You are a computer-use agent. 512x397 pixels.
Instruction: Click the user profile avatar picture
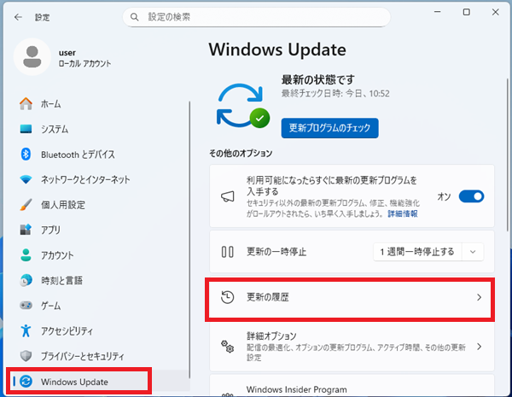click(x=34, y=57)
